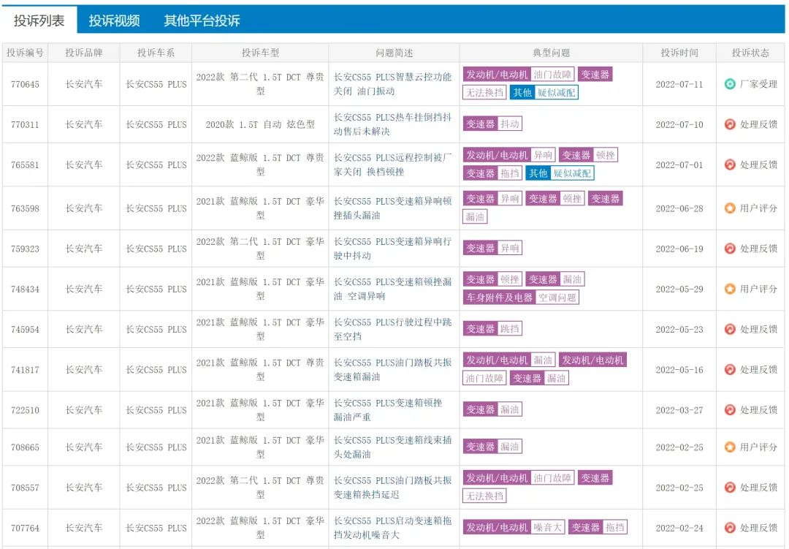This screenshot has height=549, width=789.
Task: Click complaint number 748434
Action: 25,289
